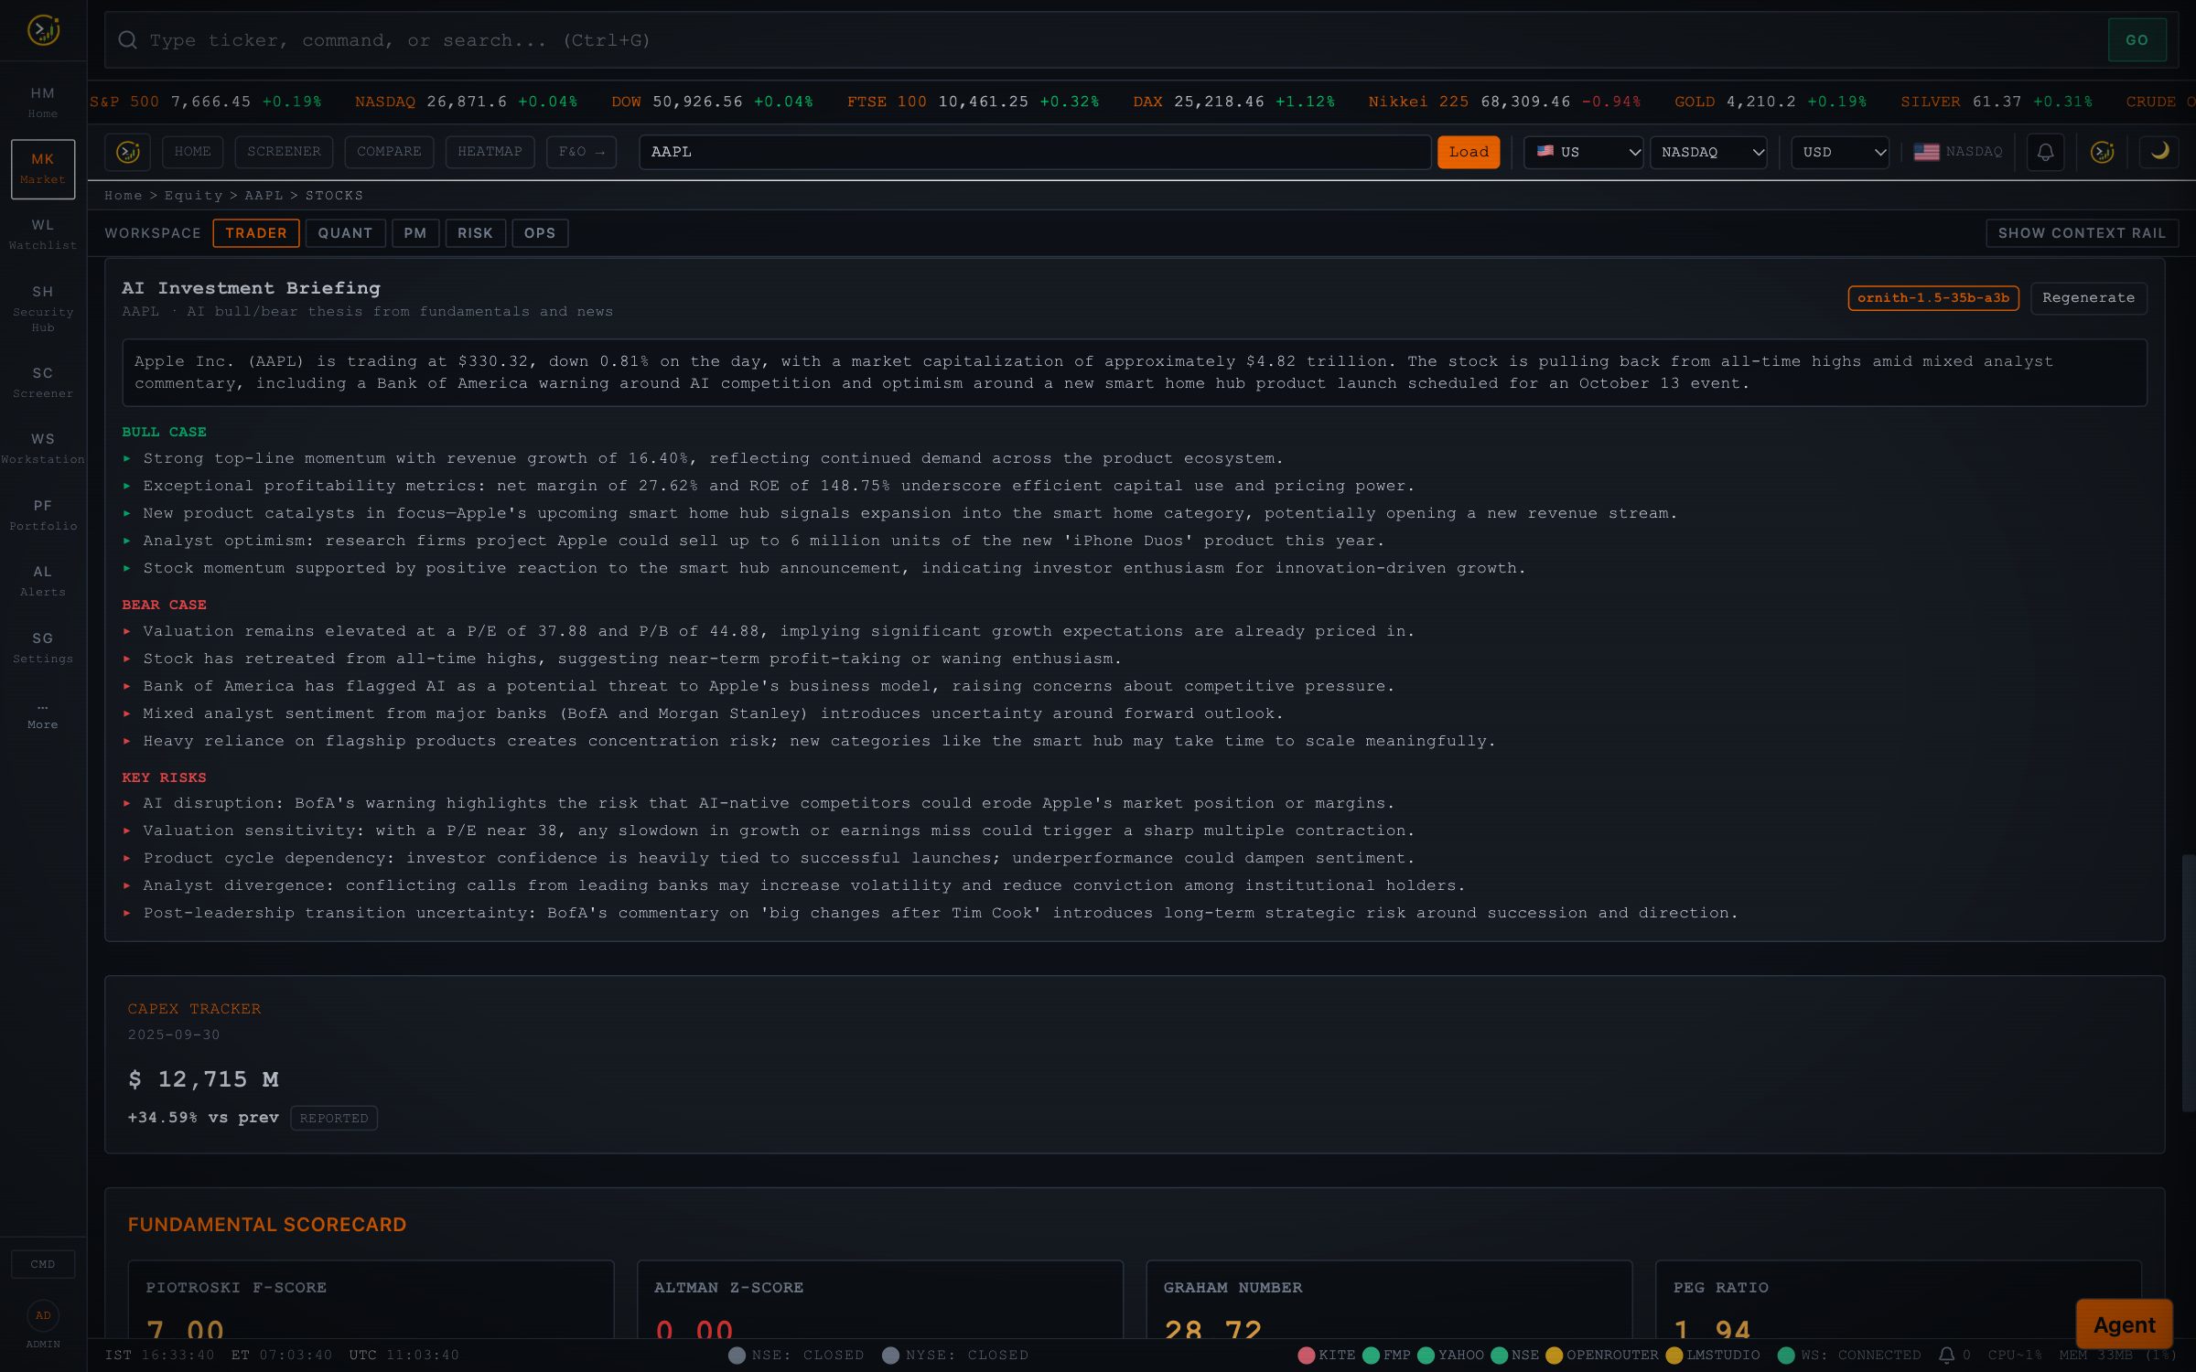Toggle SHOW CONTEXT RAIL
Image resolution: width=2196 pixels, height=1372 pixels.
click(2082, 233)
